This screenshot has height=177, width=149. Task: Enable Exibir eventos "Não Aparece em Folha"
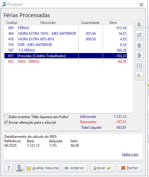(6, 117)
